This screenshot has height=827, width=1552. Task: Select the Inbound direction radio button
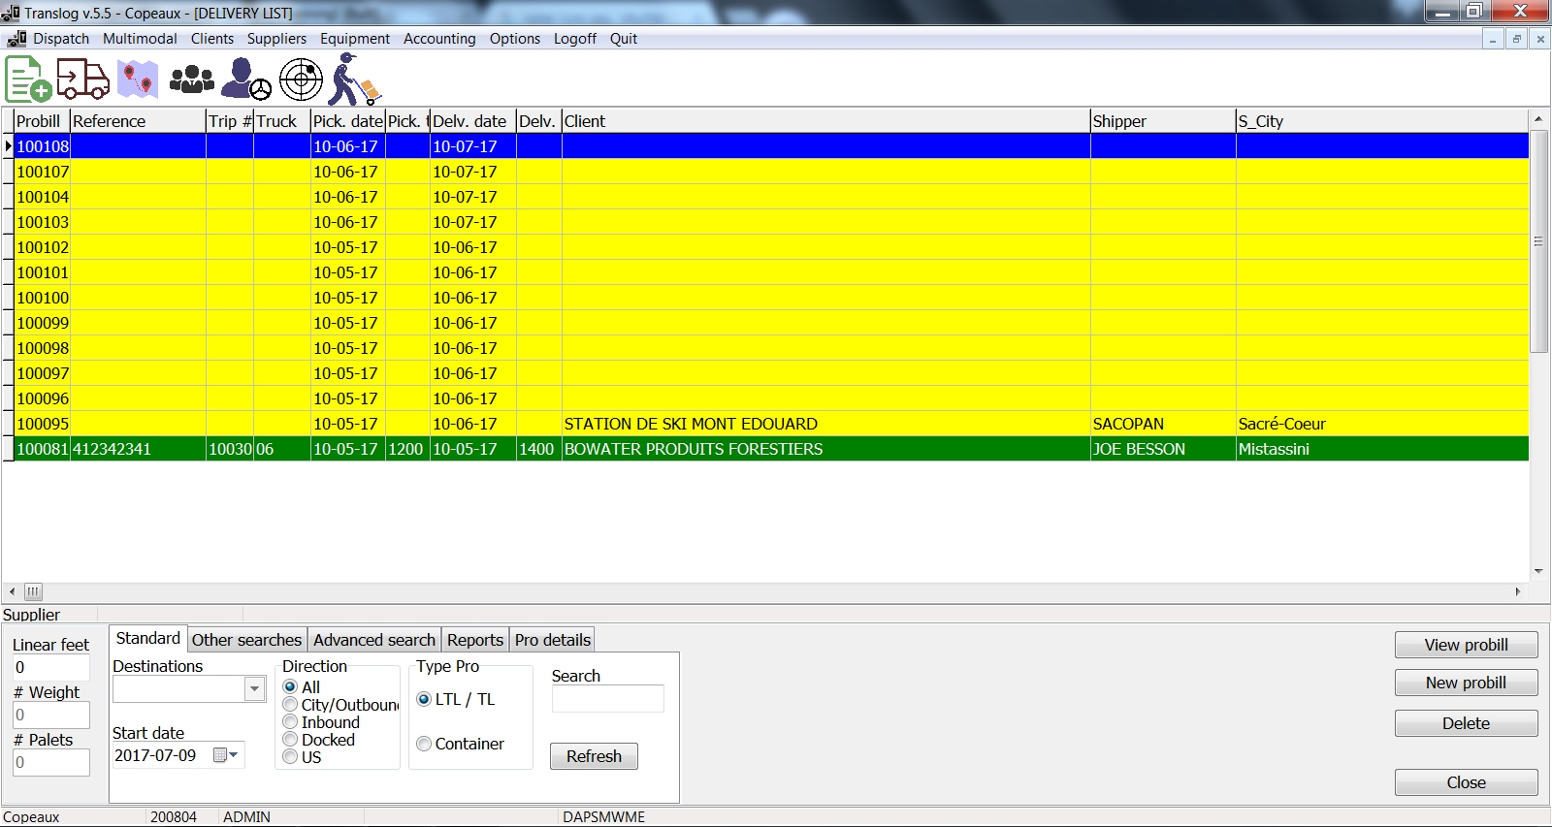point(290,722)
